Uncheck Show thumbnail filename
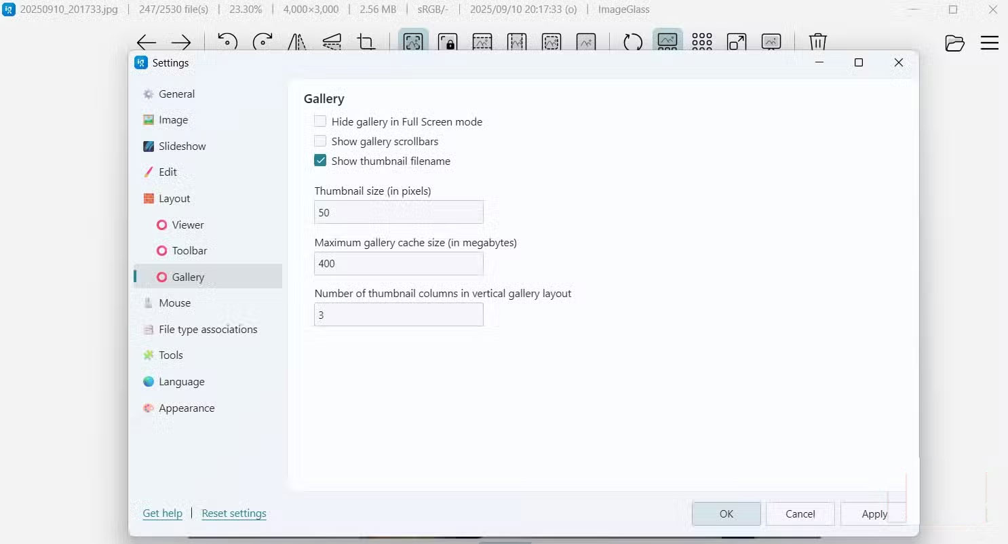This screenshot has height=544, width=1008. (319, 161)
